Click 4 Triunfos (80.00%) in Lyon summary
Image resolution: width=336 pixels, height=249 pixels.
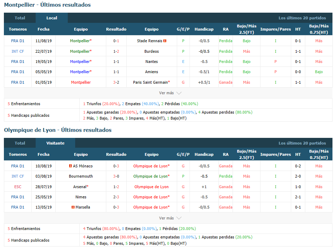101,229
